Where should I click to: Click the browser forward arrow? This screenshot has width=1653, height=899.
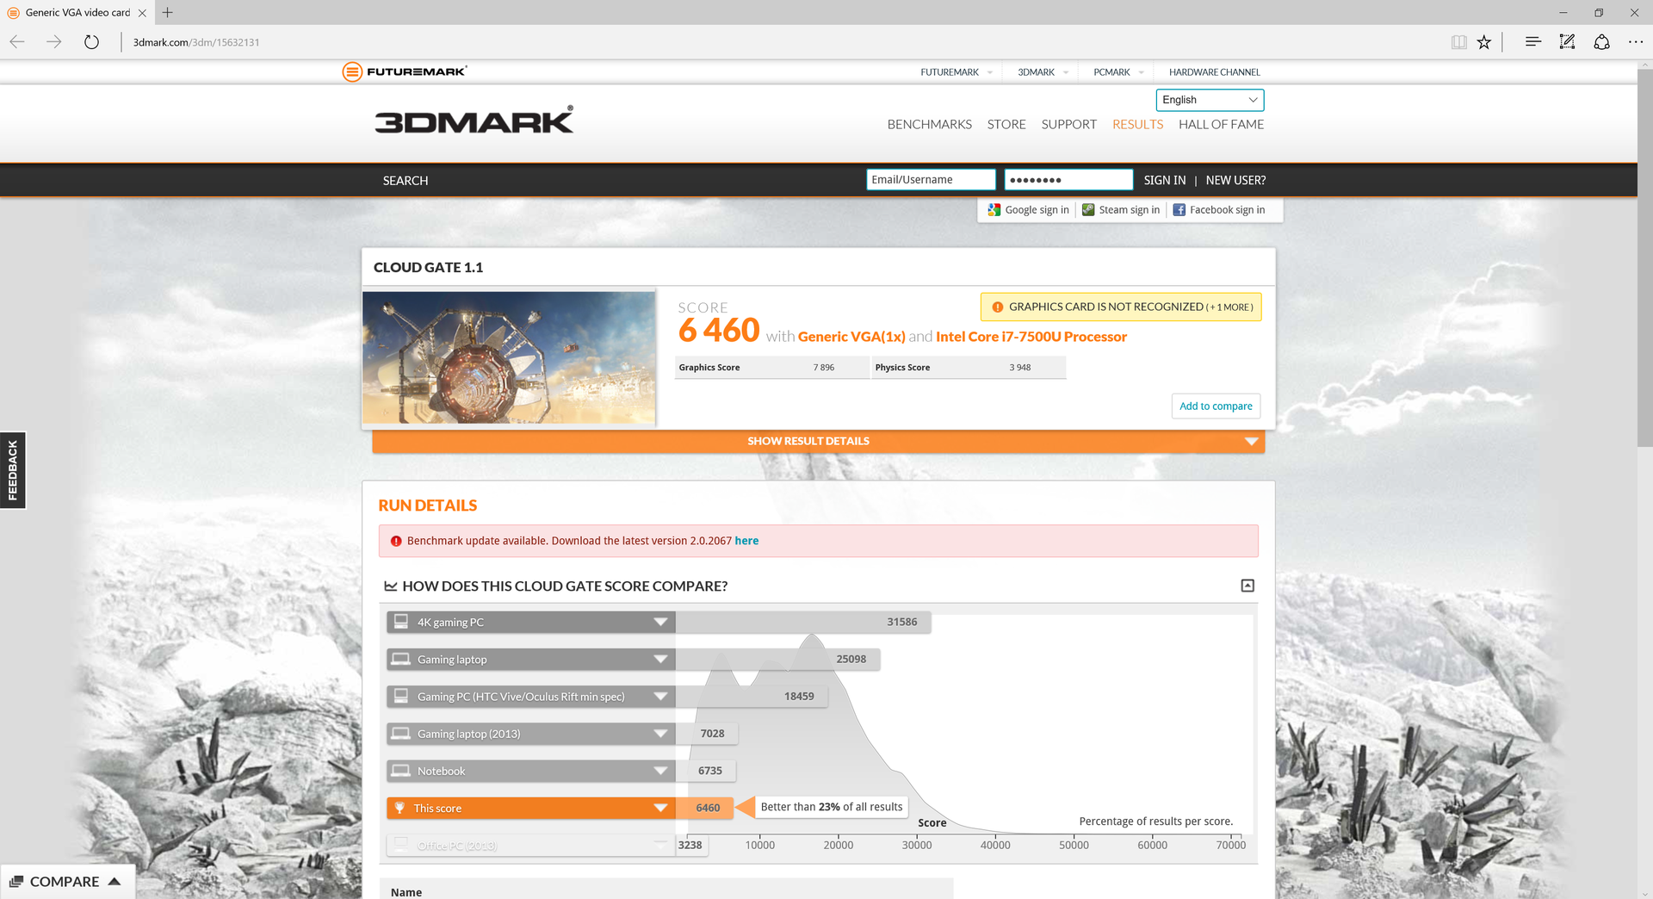tap(54, 42)
